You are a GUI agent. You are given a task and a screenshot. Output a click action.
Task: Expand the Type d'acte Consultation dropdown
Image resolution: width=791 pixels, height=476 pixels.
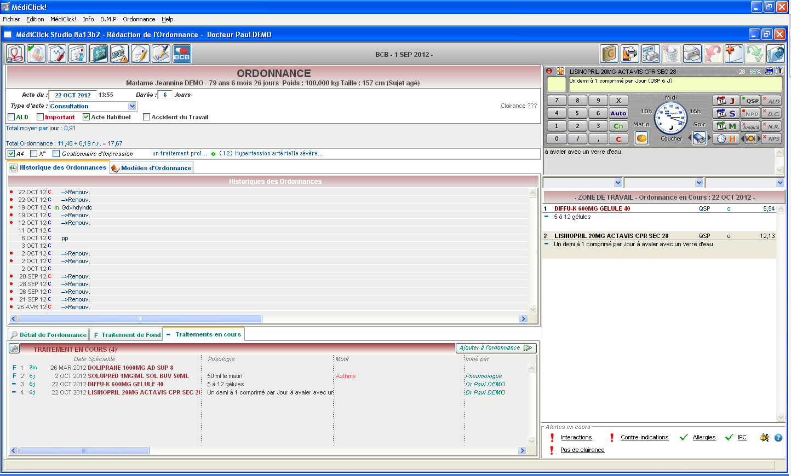click(132, 106)
